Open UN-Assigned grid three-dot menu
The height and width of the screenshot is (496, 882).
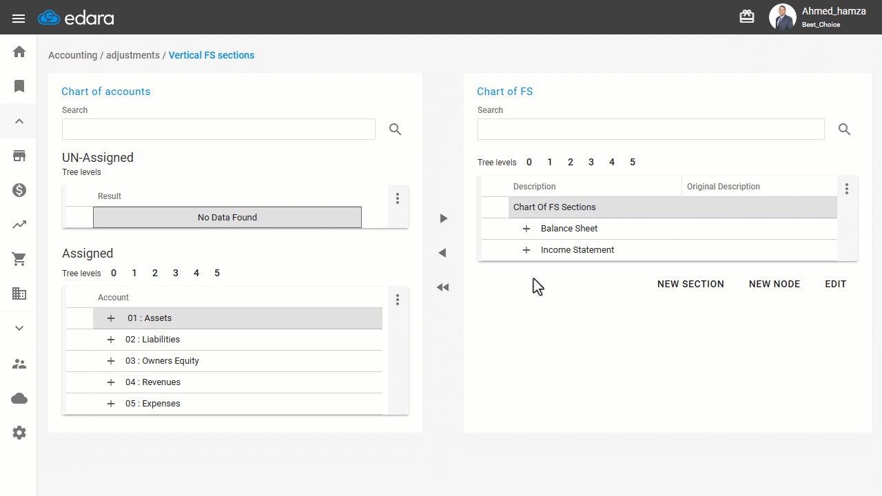click(x=398, y=198)
